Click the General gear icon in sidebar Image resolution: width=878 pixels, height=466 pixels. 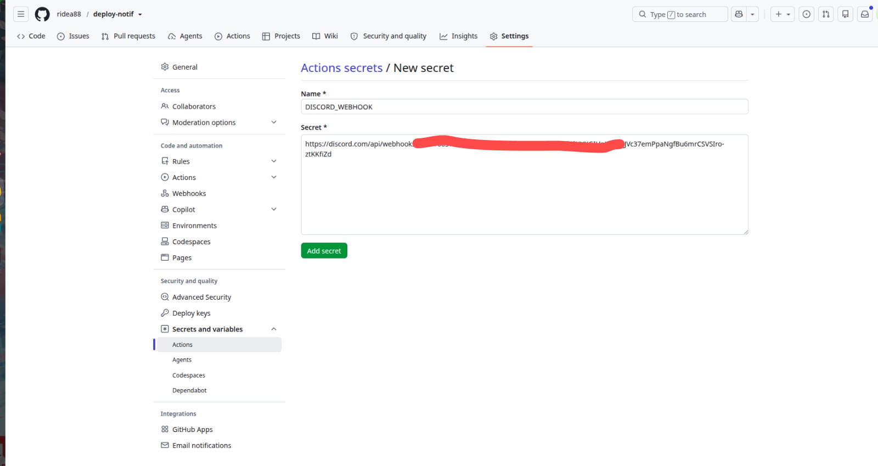click(x=165, y=66)
